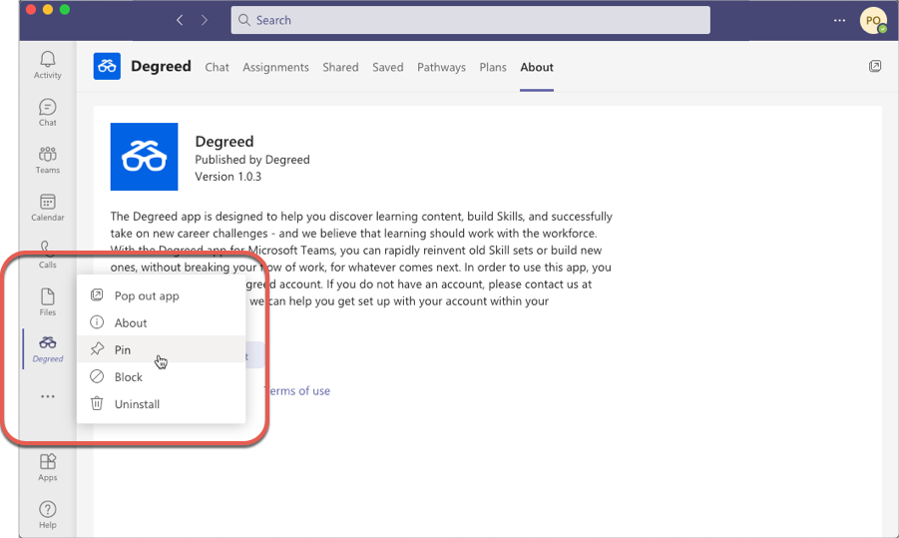Open the PO profile avatar
899x538 pixels.
point(873,21)
